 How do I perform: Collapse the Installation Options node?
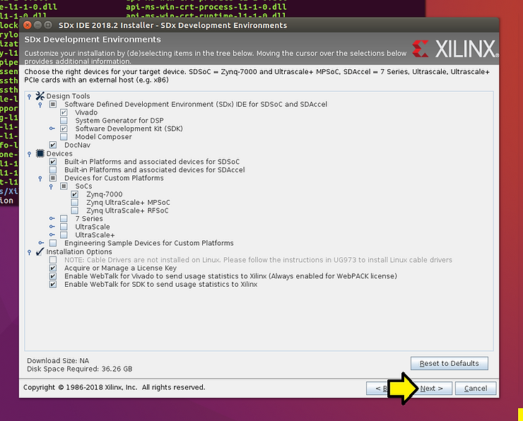[x=30, y=252]
